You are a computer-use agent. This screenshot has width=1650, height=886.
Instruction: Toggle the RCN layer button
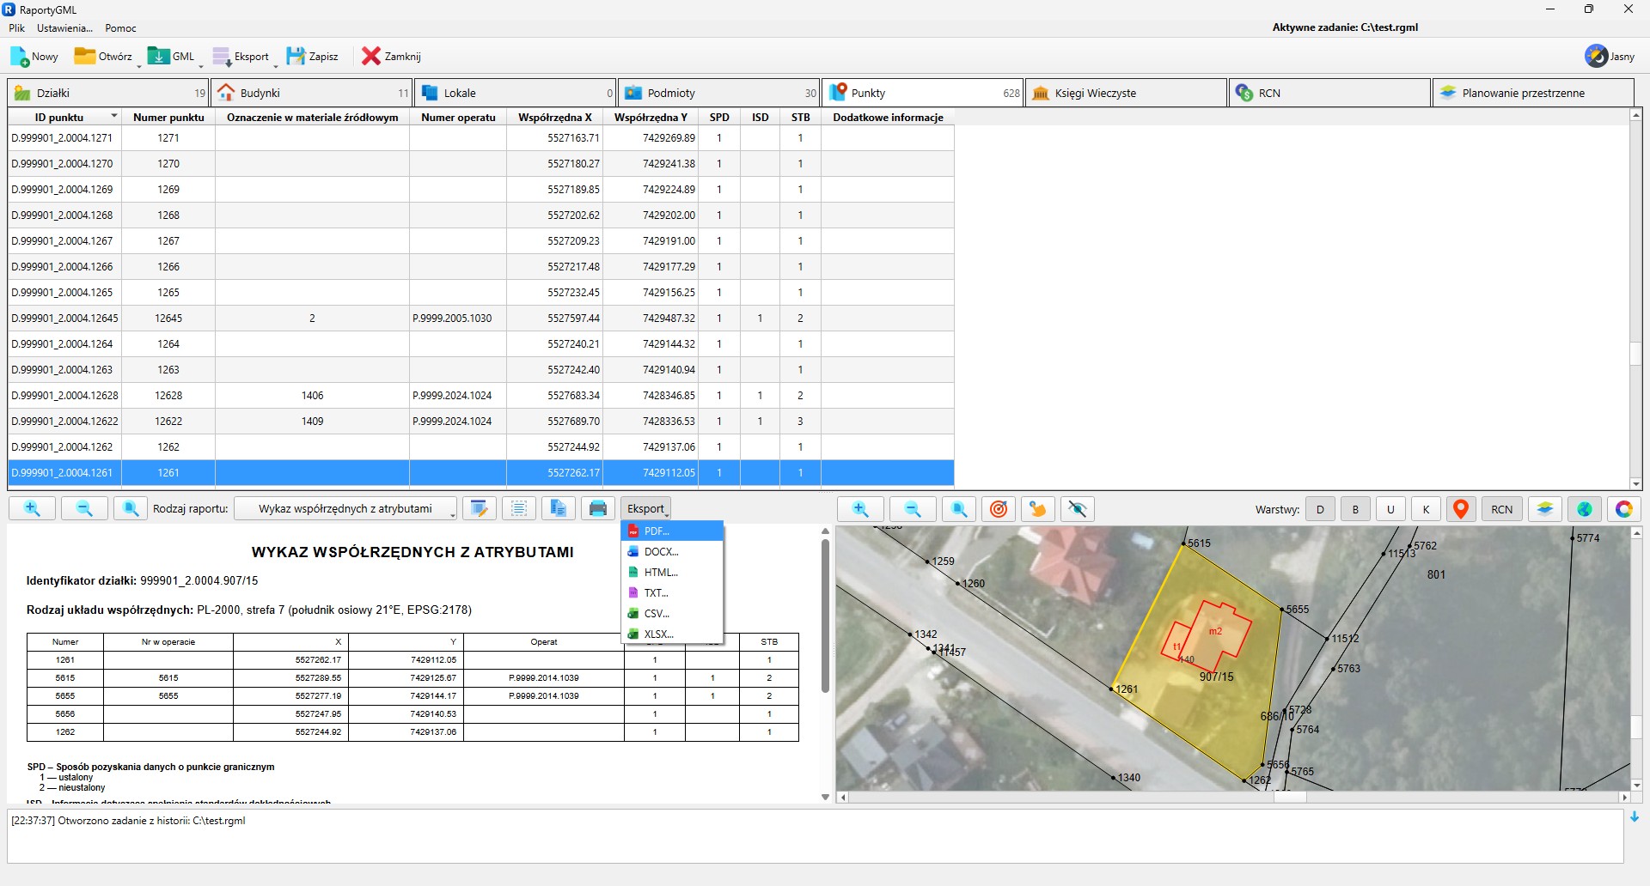[x=1502, y=509]
